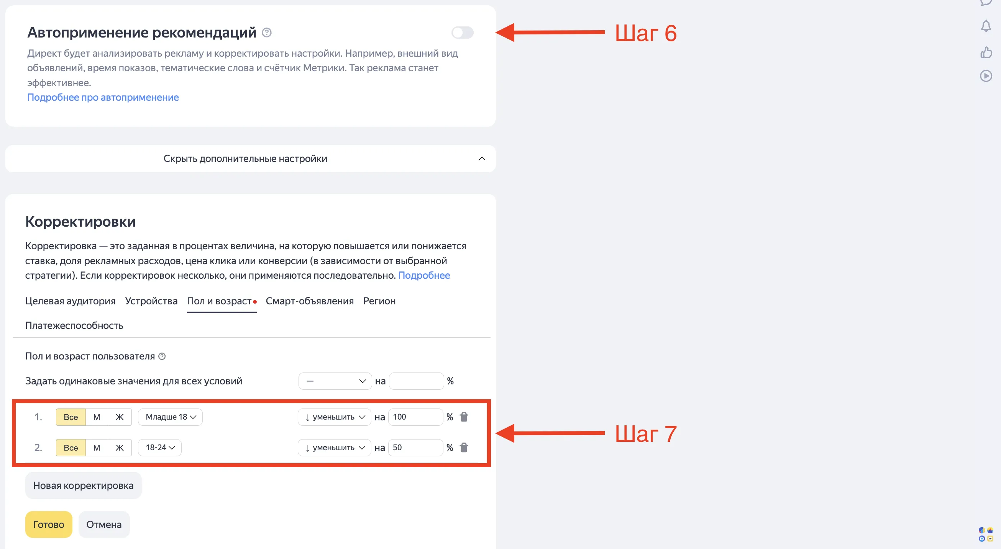Click the percent field showing 100
Image resolution: width=1001 pixels, height=549 pixels.
pos(415,417)
